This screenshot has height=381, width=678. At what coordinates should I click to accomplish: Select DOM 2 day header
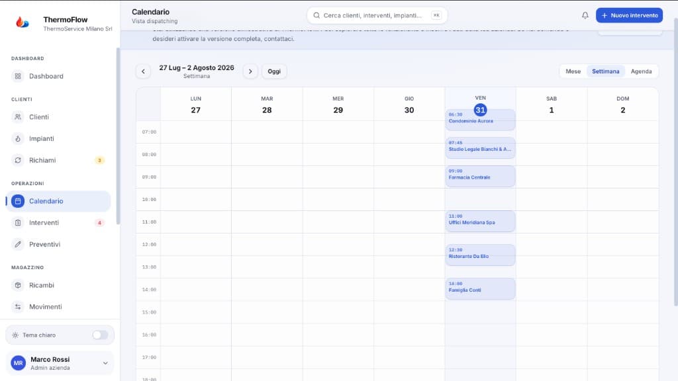[622, 105]
